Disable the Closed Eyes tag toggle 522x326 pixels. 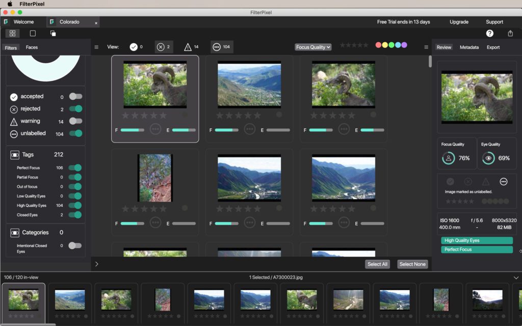click(x=75, y=215)
